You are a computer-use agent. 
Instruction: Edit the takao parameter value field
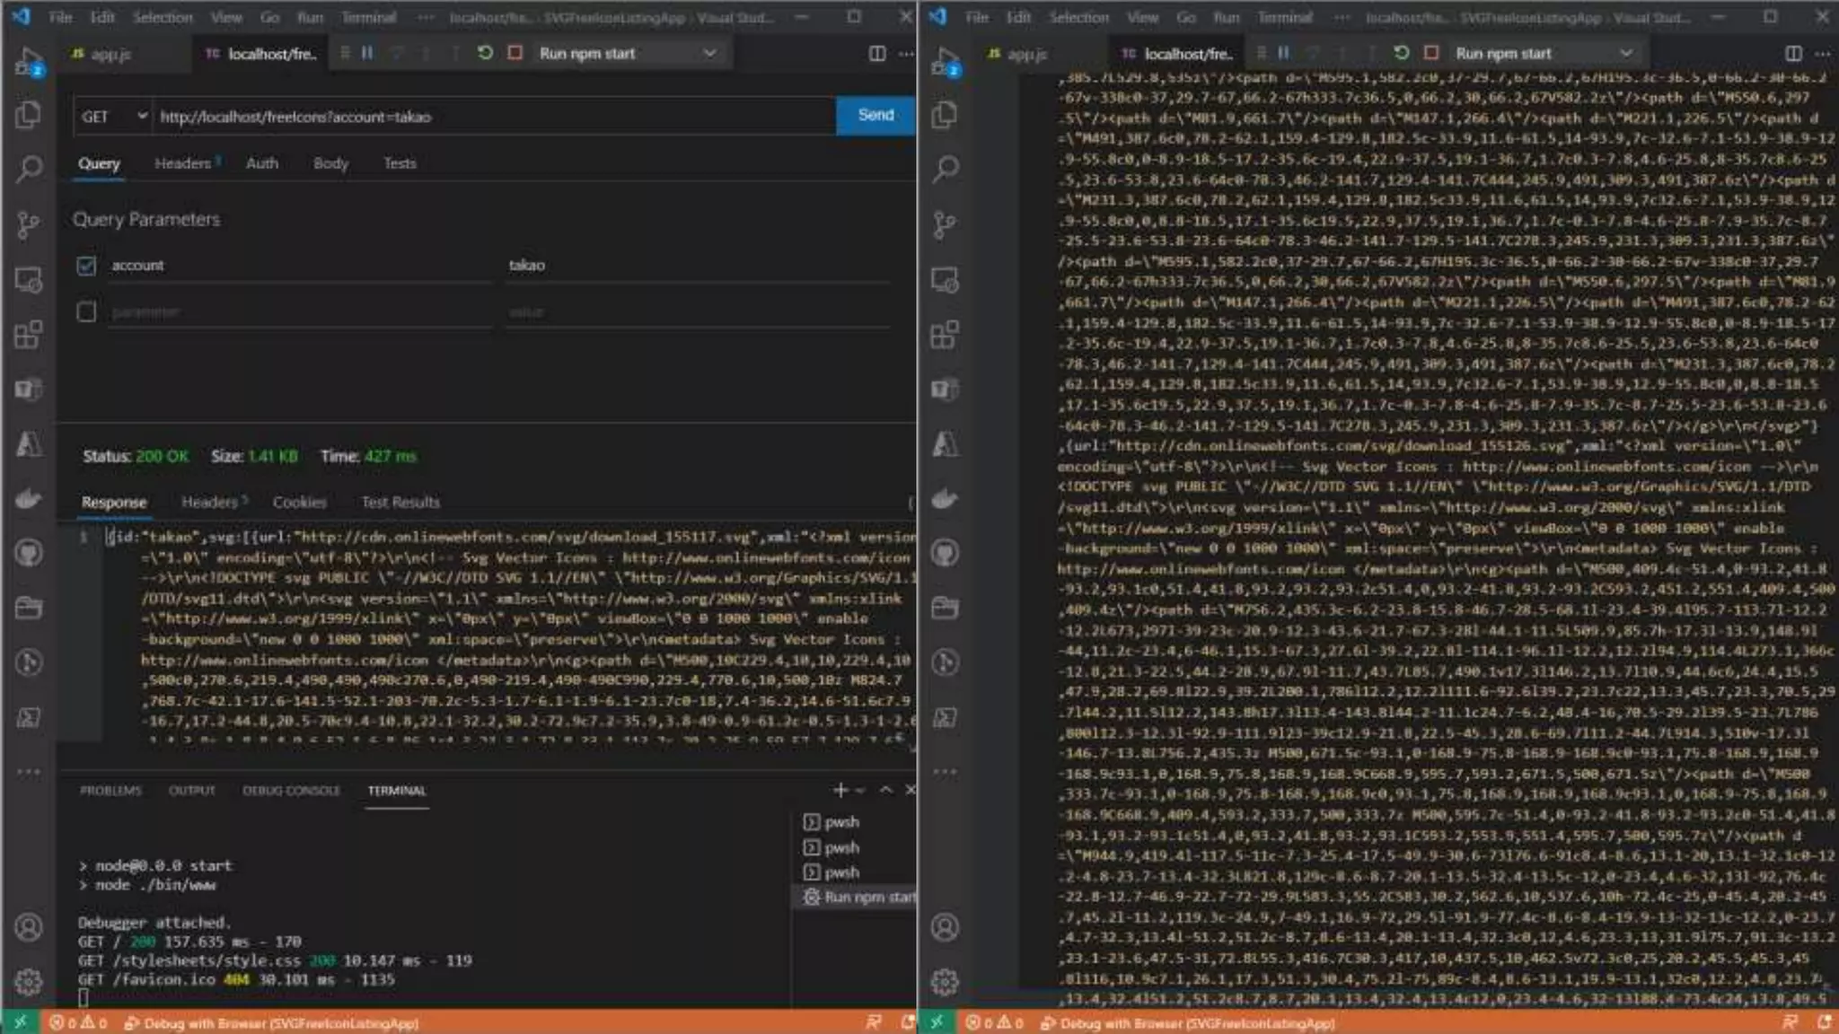698,266
